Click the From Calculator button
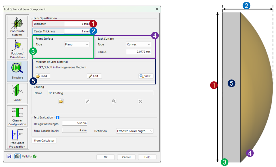The image size is (276, 167). [x=44, y=141]
